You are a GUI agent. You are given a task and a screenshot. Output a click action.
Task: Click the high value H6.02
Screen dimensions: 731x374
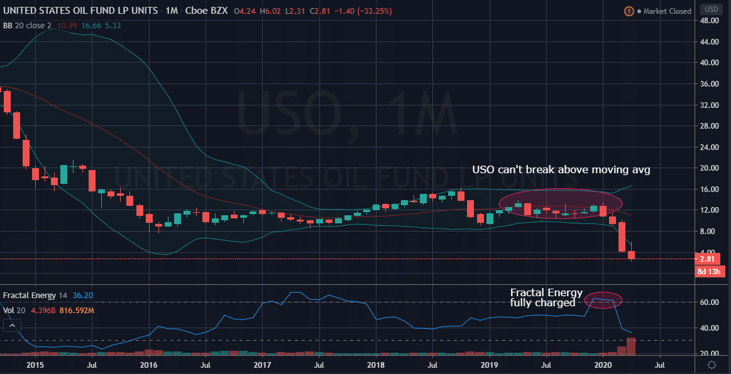pos(270,11)
